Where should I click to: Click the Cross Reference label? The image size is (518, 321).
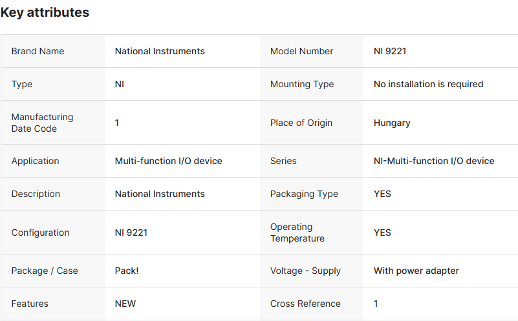(305, 304)
